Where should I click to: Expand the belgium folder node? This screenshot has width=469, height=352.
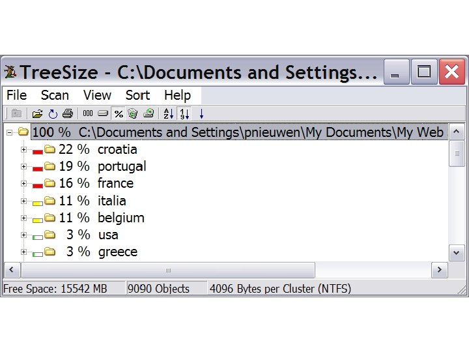(23, 218)
